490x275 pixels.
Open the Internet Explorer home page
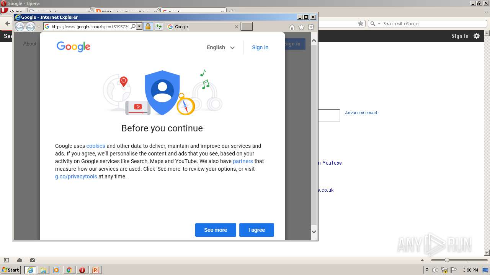292,27
